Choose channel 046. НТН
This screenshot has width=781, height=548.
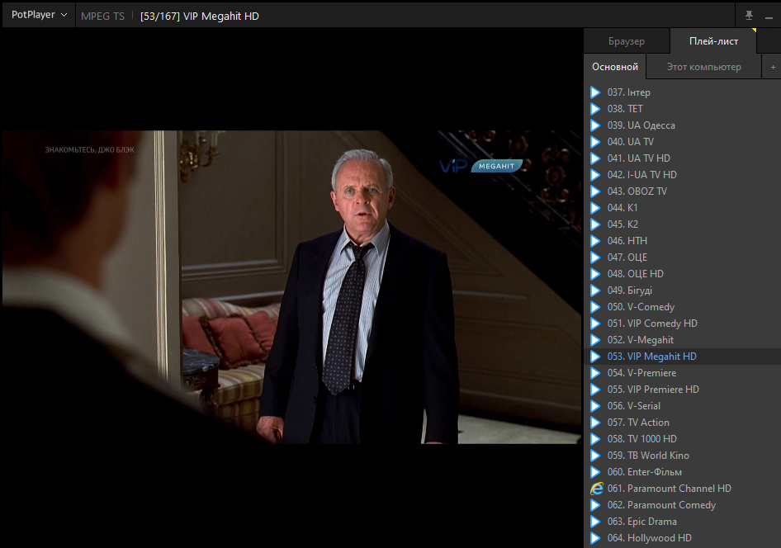tap(683, 241)
